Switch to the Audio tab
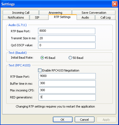 pyautogui.click(x=85, y=17)
